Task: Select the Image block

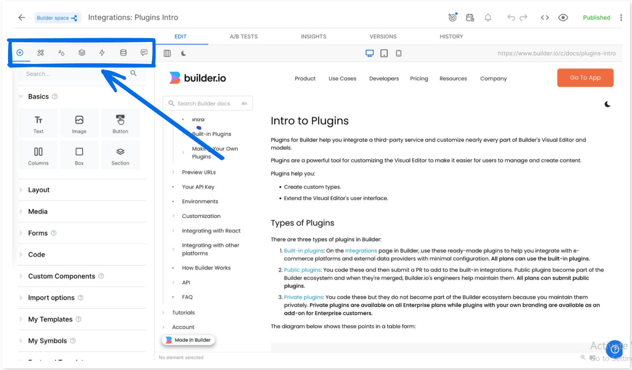Action: tap(79, 124)
